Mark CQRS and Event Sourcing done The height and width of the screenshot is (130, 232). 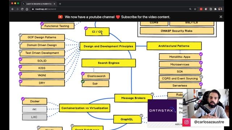(201, 77)
